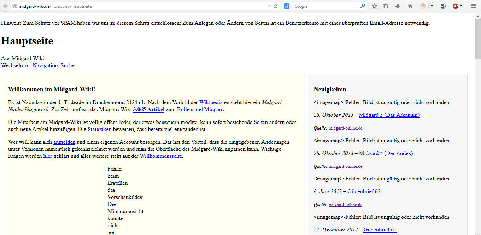
Task: Open the Adblock Plus ABP icon
Action: coord(456,6)
